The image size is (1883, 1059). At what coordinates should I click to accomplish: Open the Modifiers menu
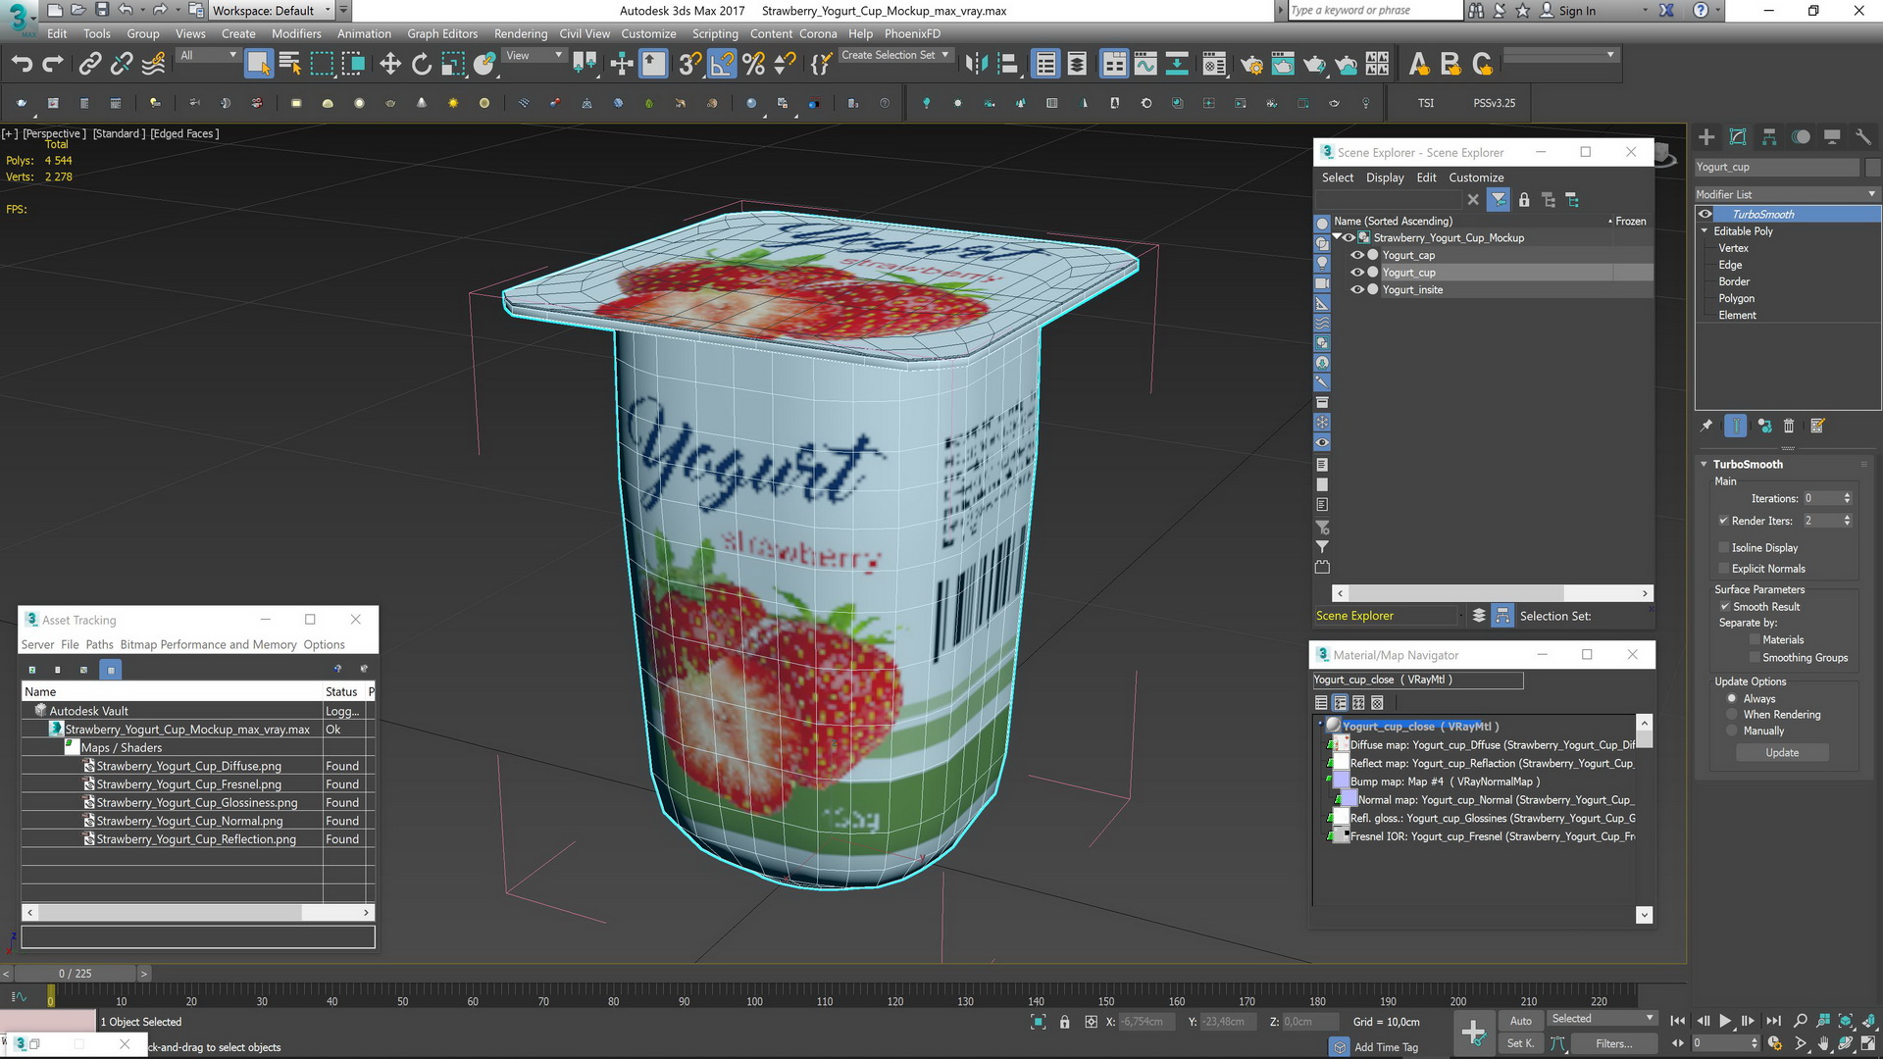click(296, 33)
